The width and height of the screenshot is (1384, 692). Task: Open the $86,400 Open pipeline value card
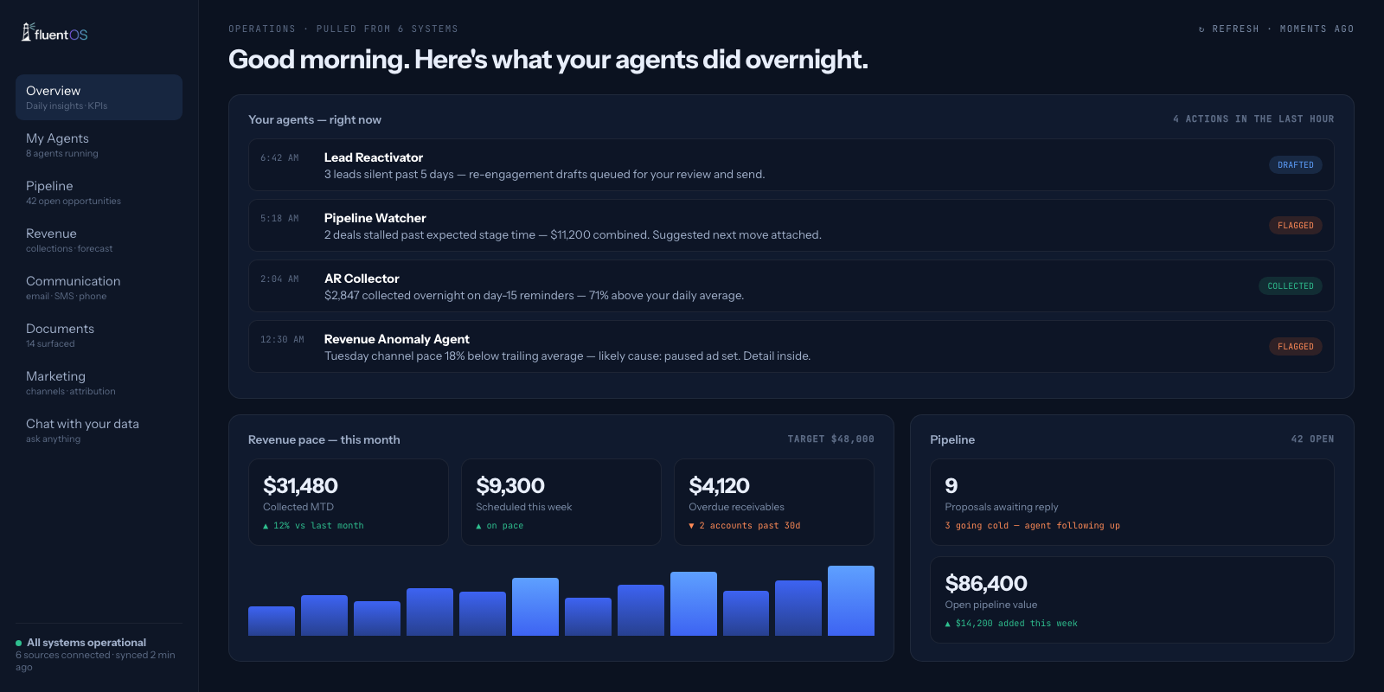1131,600
